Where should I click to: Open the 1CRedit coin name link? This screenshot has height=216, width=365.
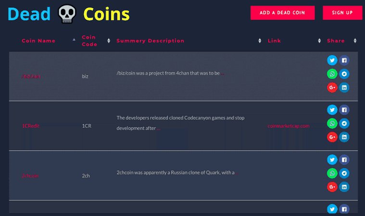pyautogui.click(x=31, y=126)
